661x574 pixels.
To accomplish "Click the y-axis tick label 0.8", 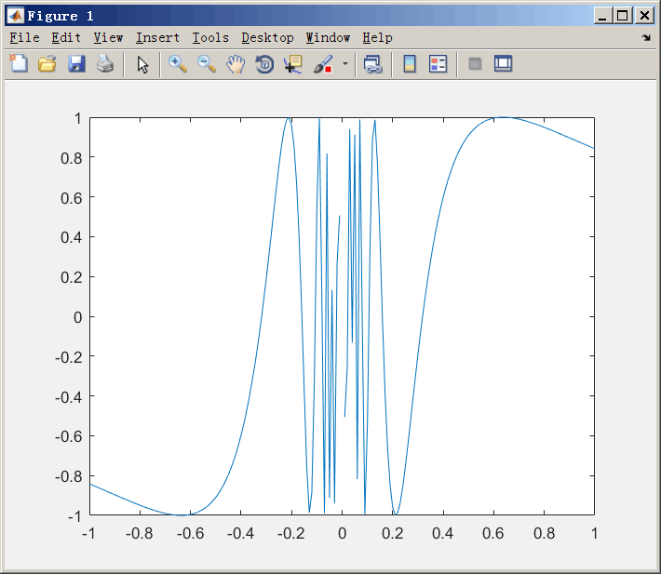I will (x=72, y=158).
